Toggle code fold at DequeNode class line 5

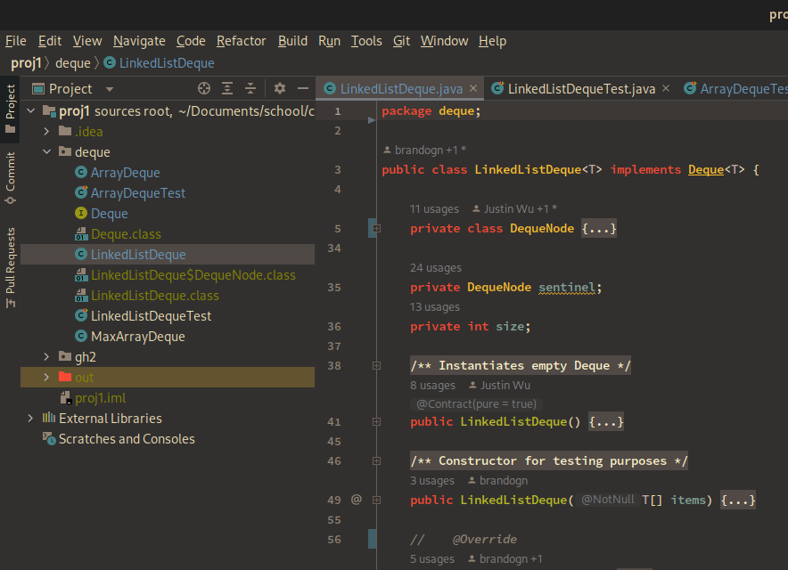[x=377, y=229]
